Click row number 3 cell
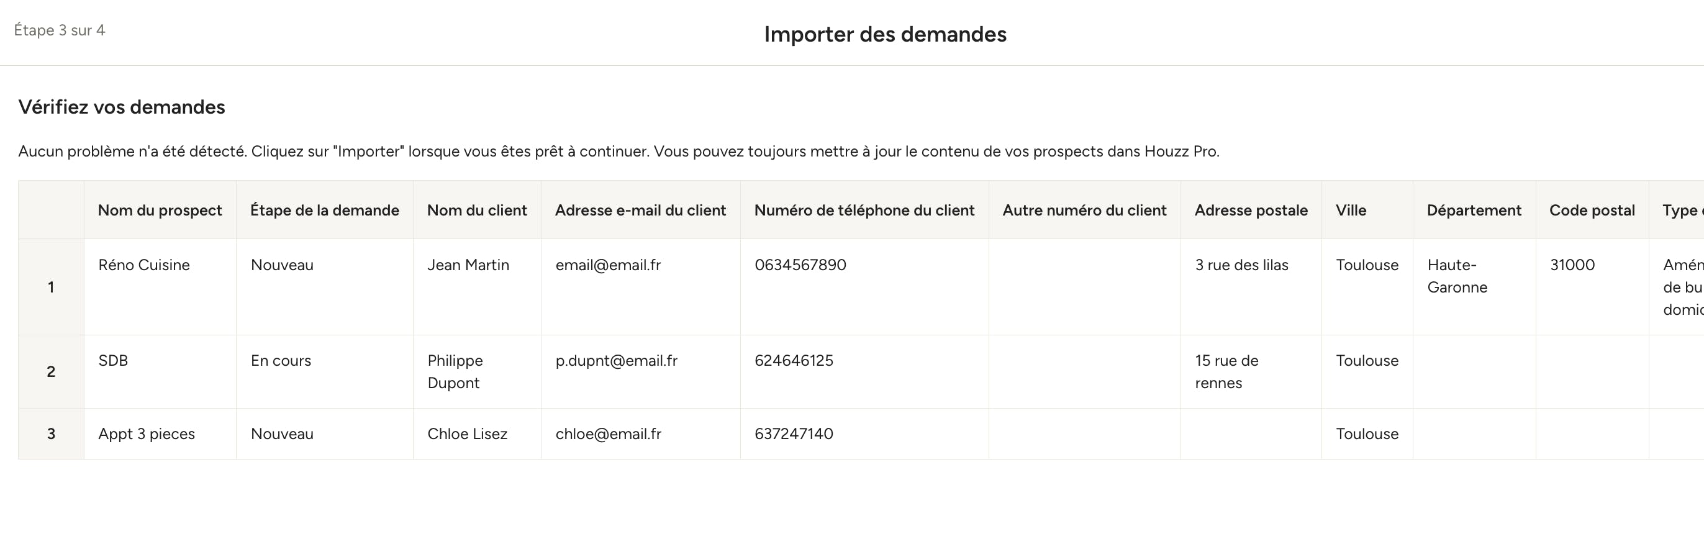The image size is (1704, 544). 51,434
